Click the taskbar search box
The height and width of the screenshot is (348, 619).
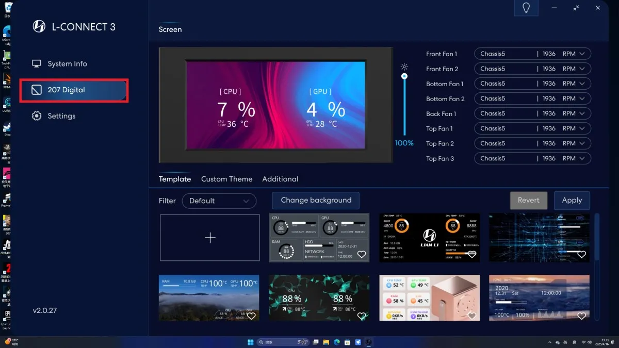[283, 342]
